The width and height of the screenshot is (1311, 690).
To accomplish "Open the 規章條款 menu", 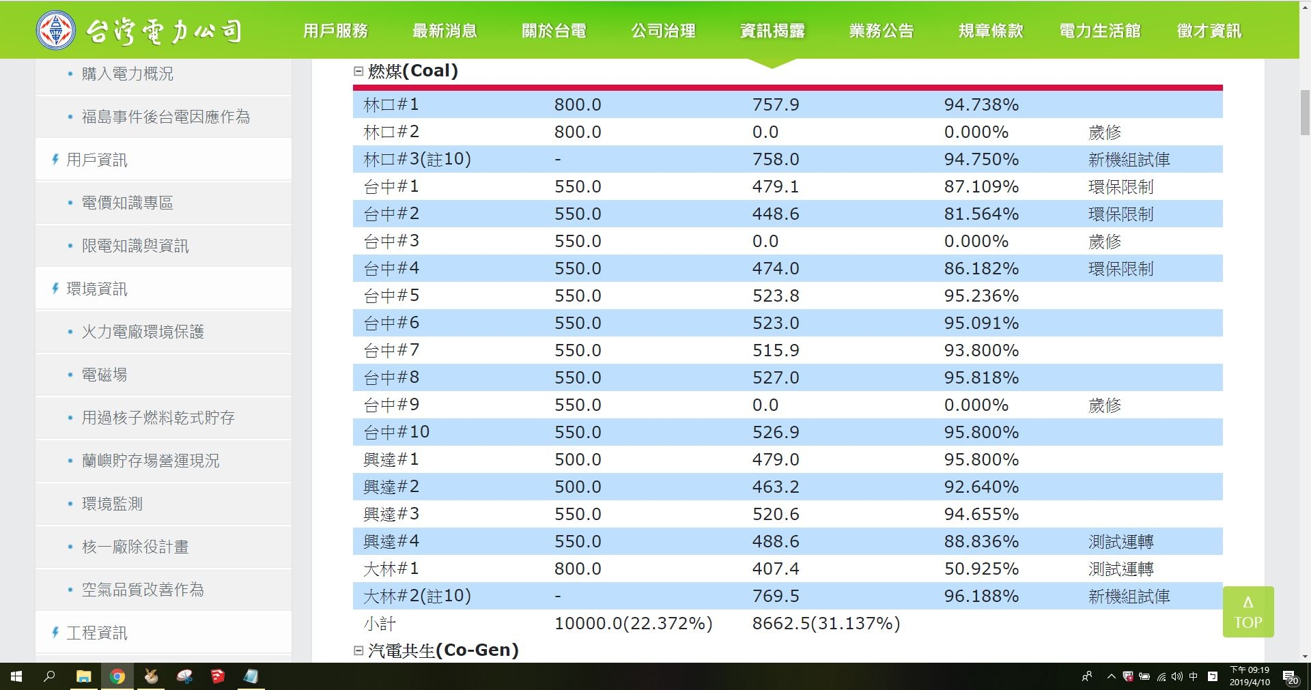I will click(x=991, y=31).
